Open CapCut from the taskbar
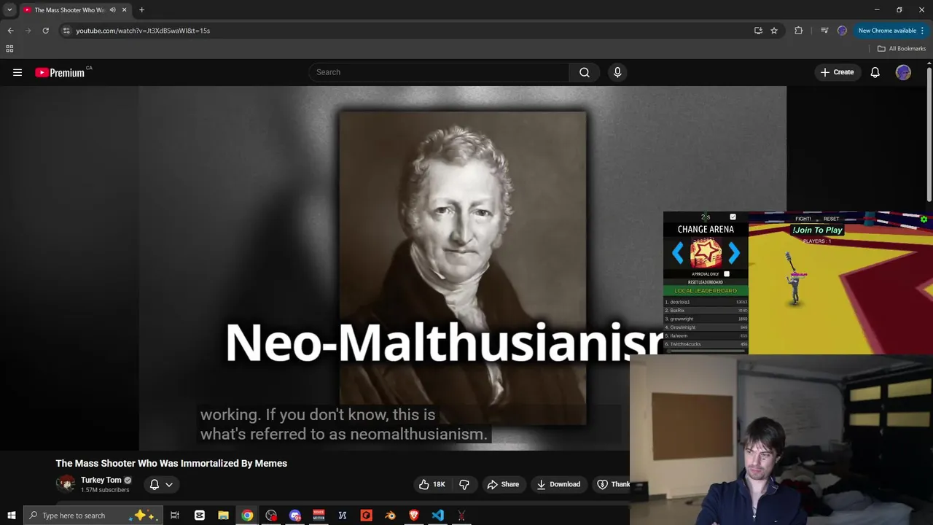Screen dimensions: 933x525 tap(199, 516)
